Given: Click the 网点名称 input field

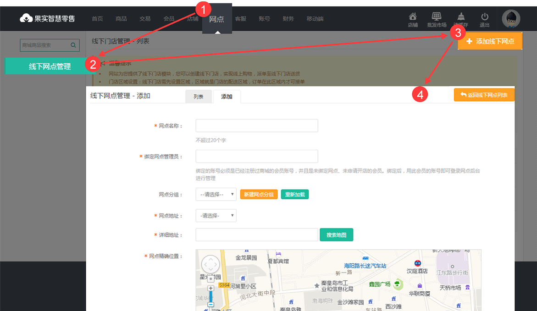Looking at the screenshot, I should [x=256, y=125].
